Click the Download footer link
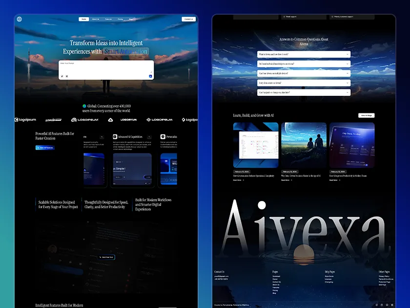 [x=276, y=276]
